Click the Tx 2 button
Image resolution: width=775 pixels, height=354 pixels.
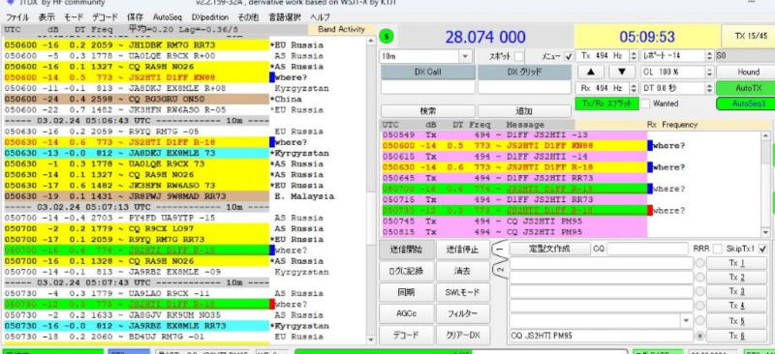(x=736, y=278)
